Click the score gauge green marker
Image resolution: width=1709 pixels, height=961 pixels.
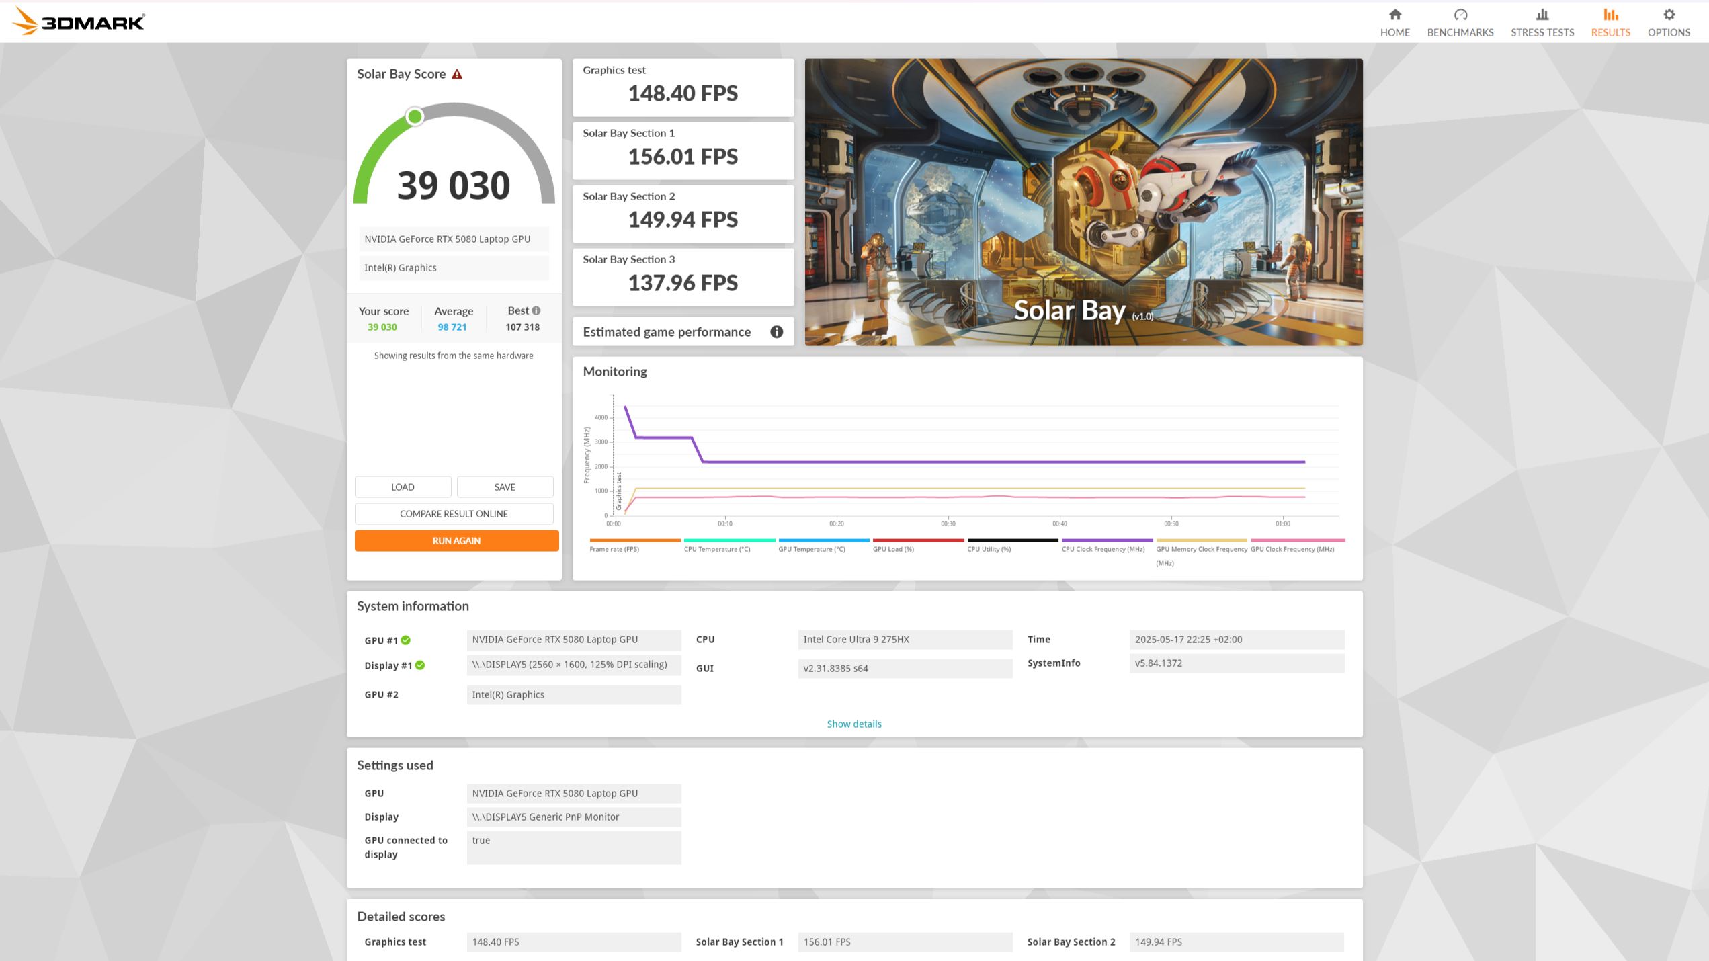point(415,116)
